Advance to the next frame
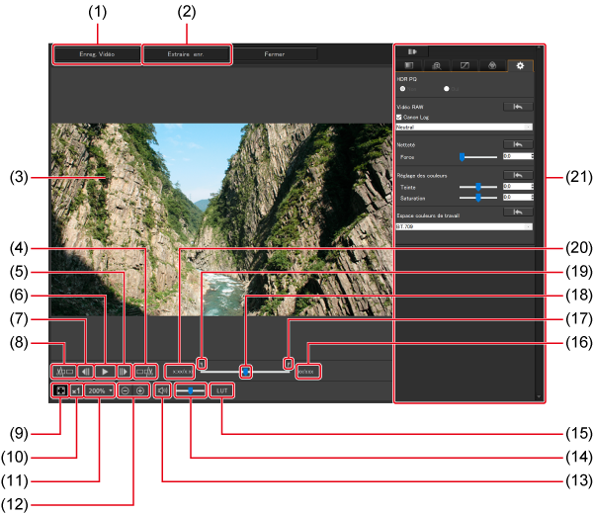Image resolution: width=593 pixels, height=514 pixels. tap(124, 372)
